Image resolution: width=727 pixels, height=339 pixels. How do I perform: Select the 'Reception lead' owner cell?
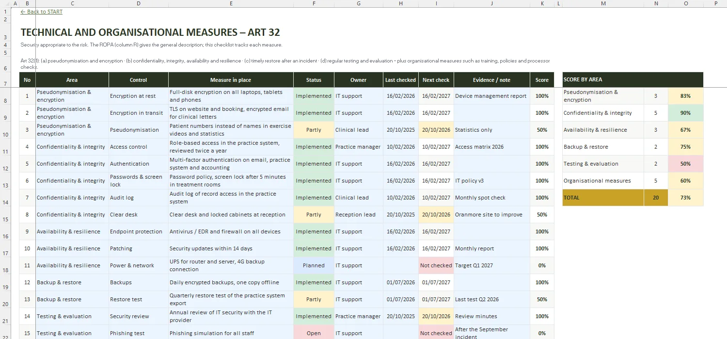click(358, 215)
